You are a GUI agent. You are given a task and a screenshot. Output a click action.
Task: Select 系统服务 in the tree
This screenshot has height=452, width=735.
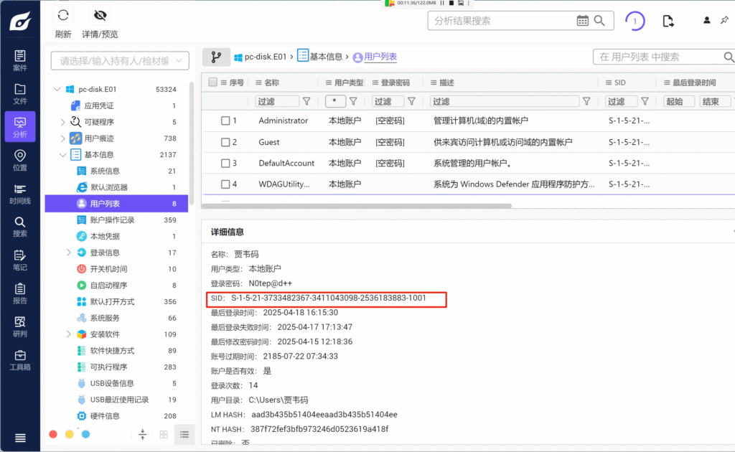(116, 318)
